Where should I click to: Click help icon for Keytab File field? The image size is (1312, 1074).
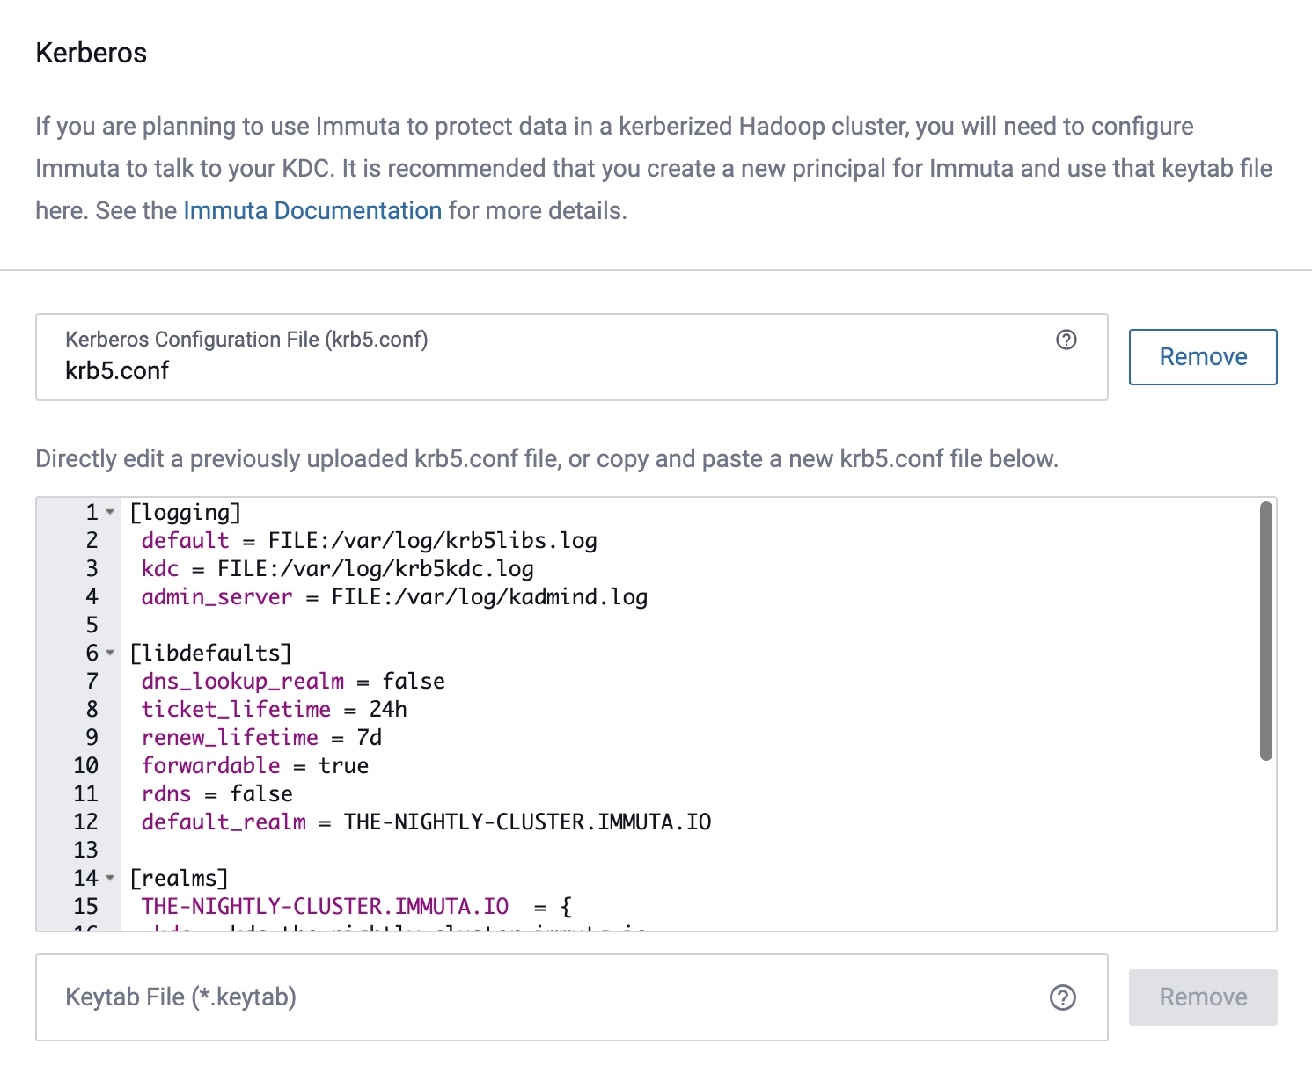(x=1062, y=997)
